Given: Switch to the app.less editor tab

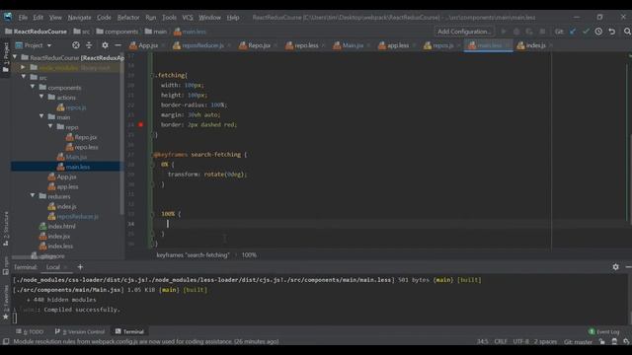Looking at the screenshot, I should pyautogui.click(x=397, y=45).
